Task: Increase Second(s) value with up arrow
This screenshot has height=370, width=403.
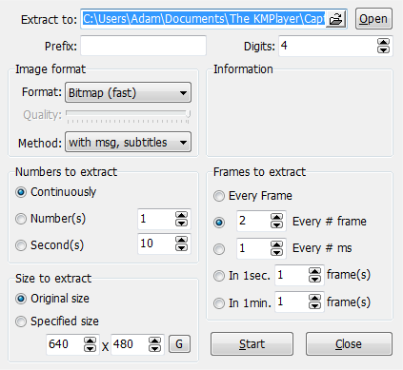Action: (181, 240)
